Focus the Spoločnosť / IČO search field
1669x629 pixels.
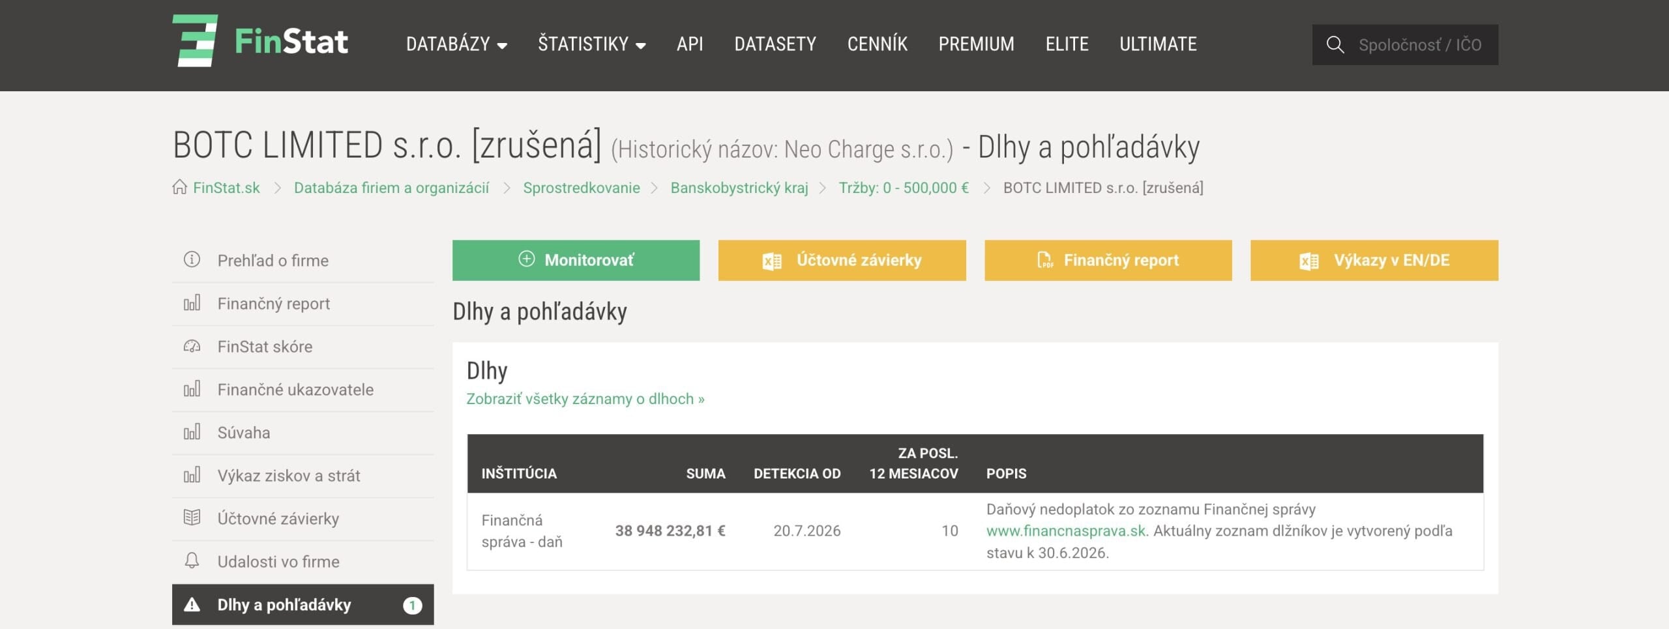1405,44
